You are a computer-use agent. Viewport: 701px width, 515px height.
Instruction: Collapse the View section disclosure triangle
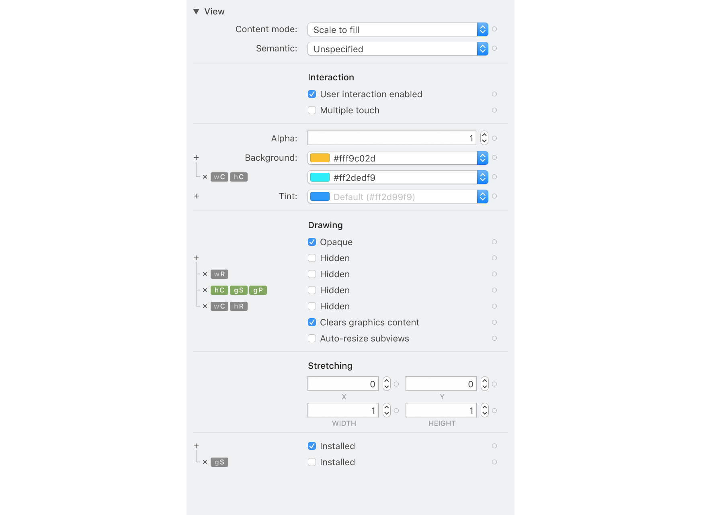tap(196, 11)
